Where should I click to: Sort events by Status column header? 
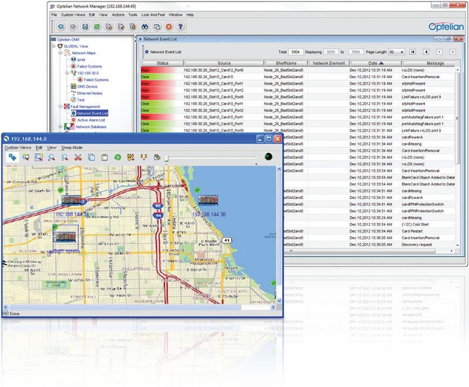coord(162,63)
